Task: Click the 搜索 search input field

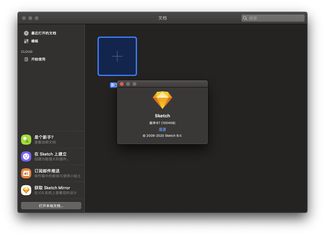Action: coord(273,18)
